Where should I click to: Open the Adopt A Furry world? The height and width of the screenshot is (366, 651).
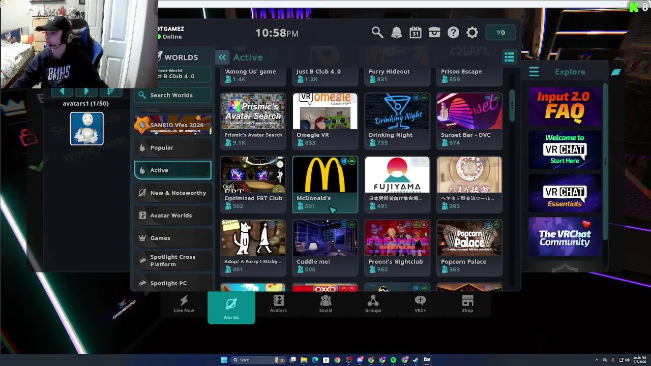253,248
